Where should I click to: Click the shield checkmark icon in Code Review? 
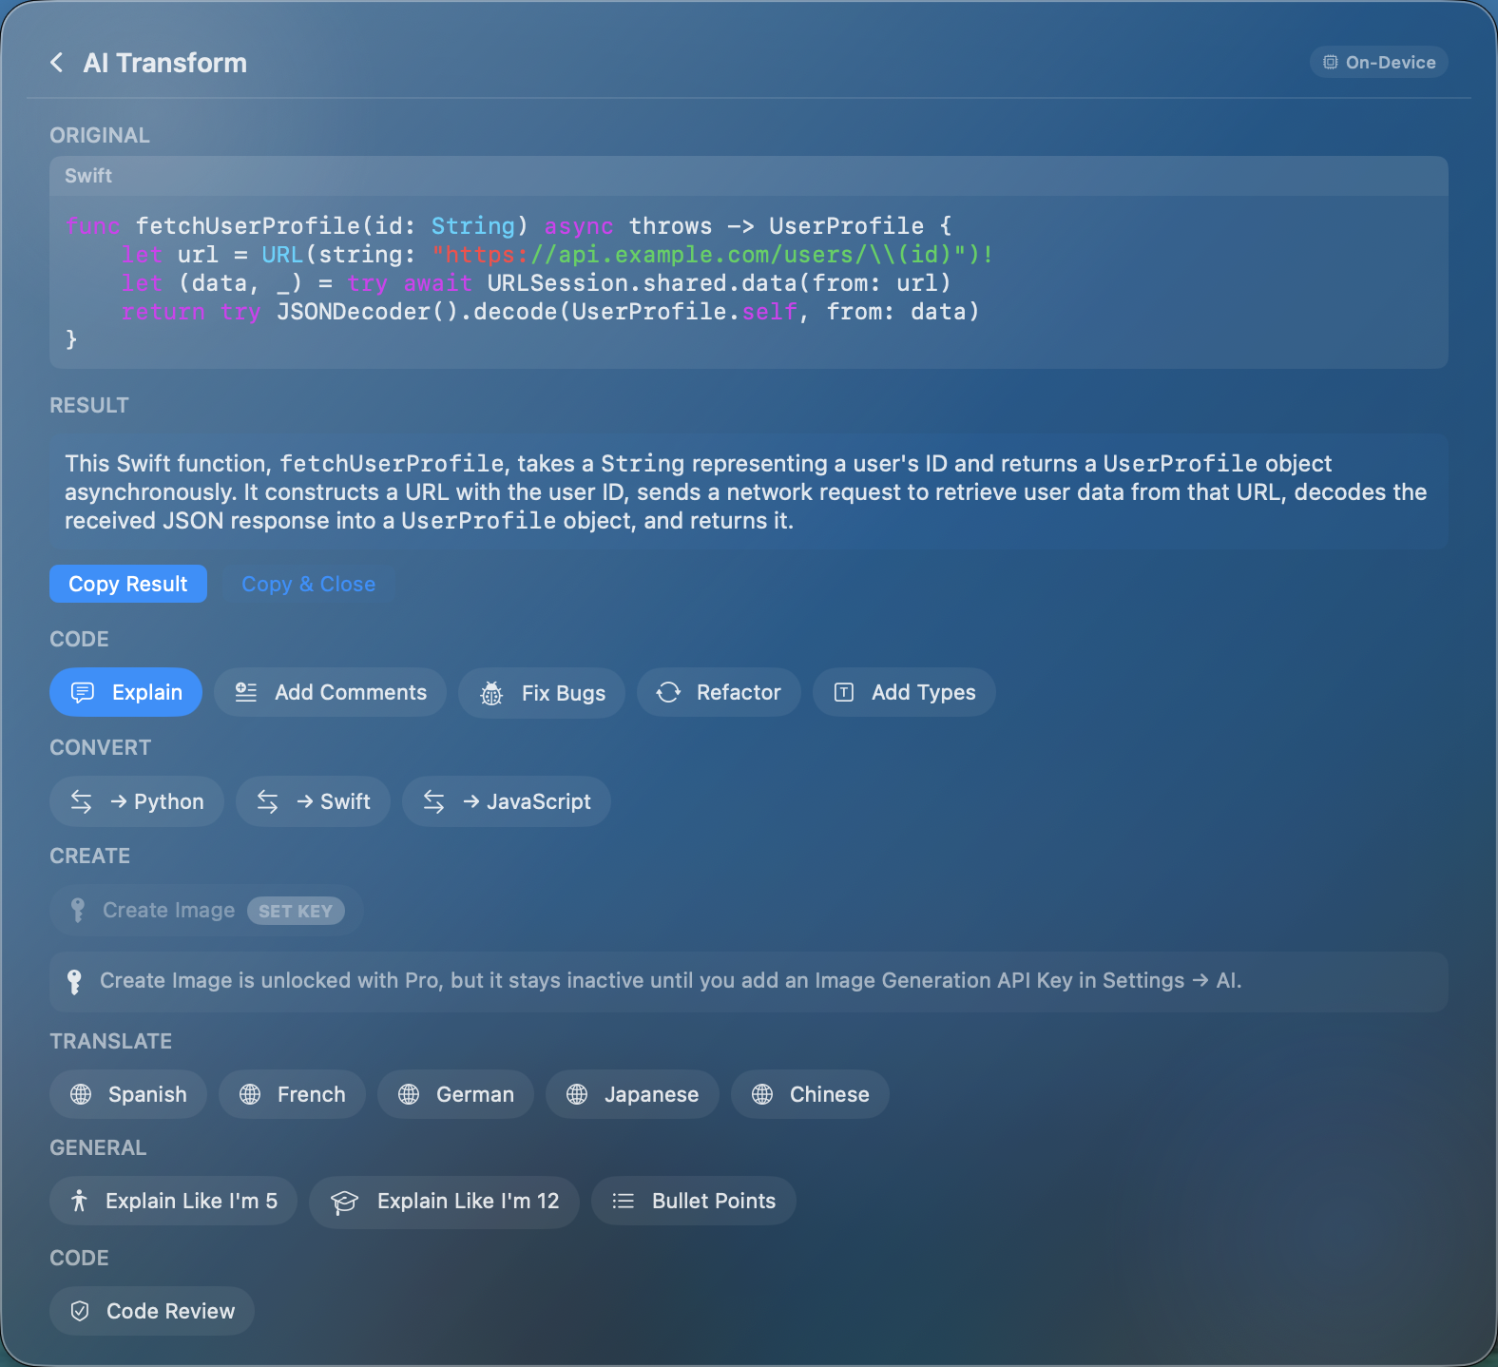point(81,1311)
